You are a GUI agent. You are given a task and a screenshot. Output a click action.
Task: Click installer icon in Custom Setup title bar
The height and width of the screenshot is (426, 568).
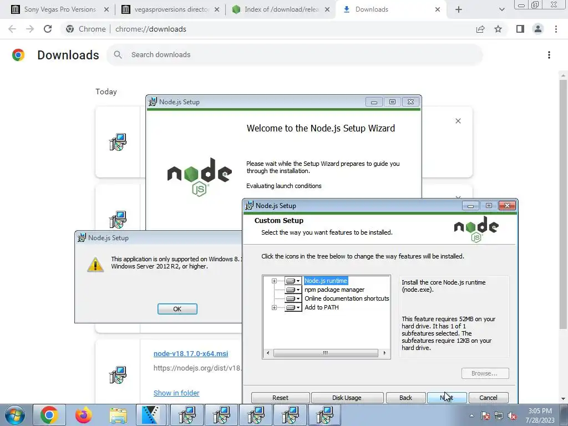249,206
